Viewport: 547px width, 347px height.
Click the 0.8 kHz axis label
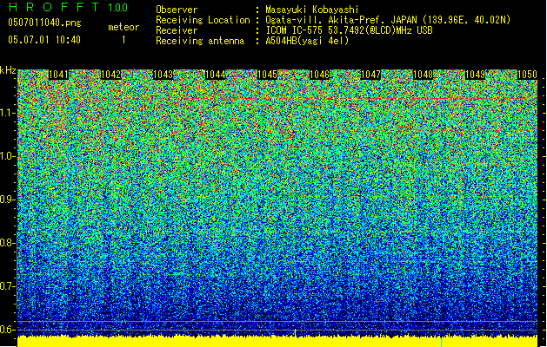pyautogui.click(x=8, y=243)
